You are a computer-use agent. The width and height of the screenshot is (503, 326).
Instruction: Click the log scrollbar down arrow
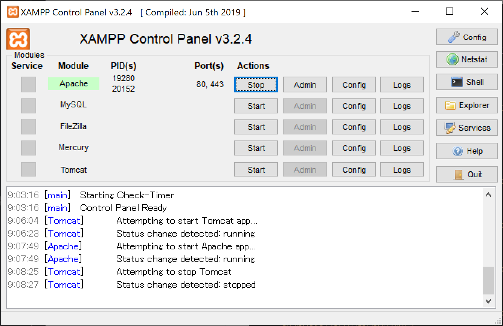[x=488, y=301]
